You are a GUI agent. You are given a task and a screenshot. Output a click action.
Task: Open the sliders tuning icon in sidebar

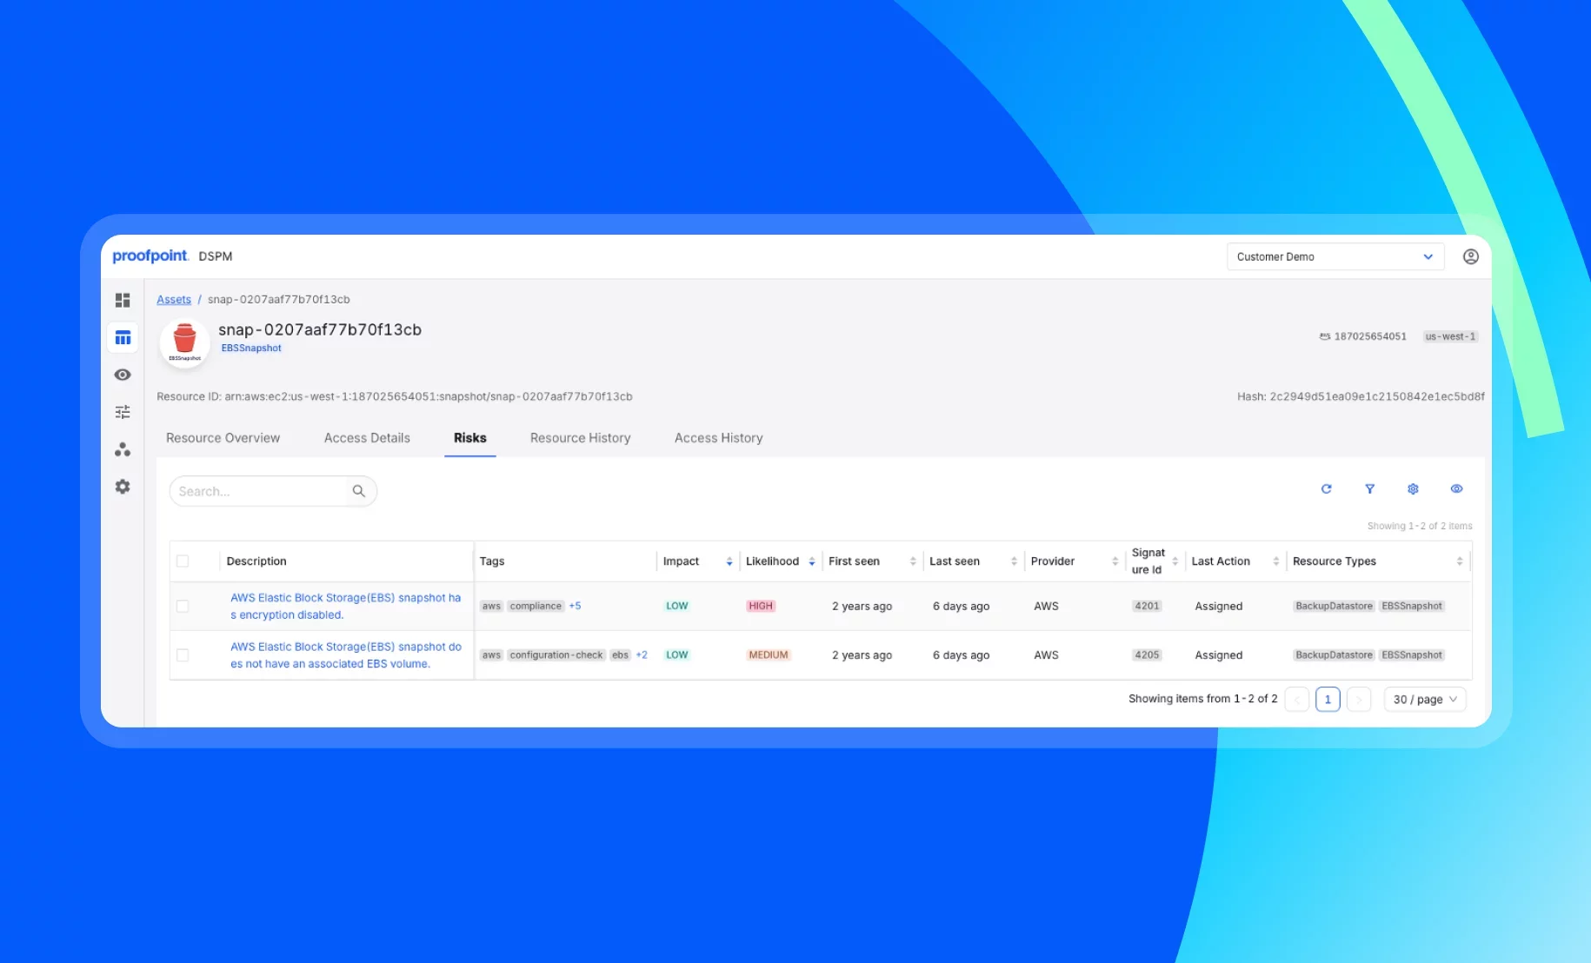(123, 412)
